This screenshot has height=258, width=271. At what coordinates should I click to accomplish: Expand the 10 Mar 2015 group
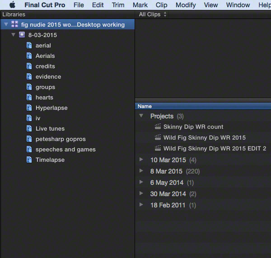[x=141, y=159]
